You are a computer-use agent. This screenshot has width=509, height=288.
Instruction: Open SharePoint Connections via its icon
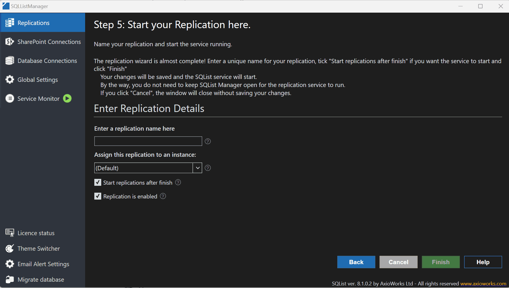10,42
